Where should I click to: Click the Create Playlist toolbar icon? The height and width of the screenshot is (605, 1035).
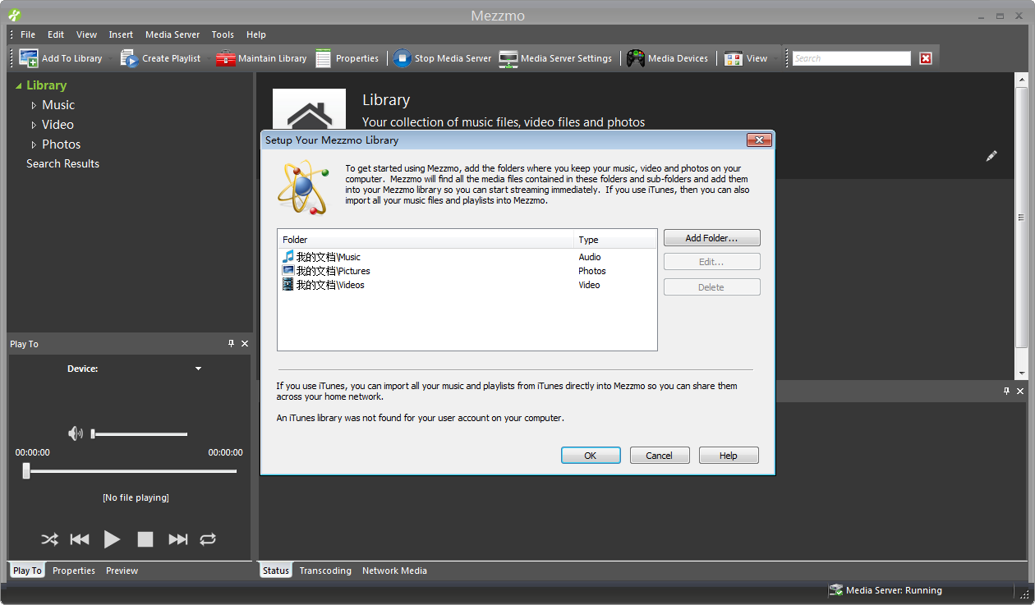click(x=129, y=58)
